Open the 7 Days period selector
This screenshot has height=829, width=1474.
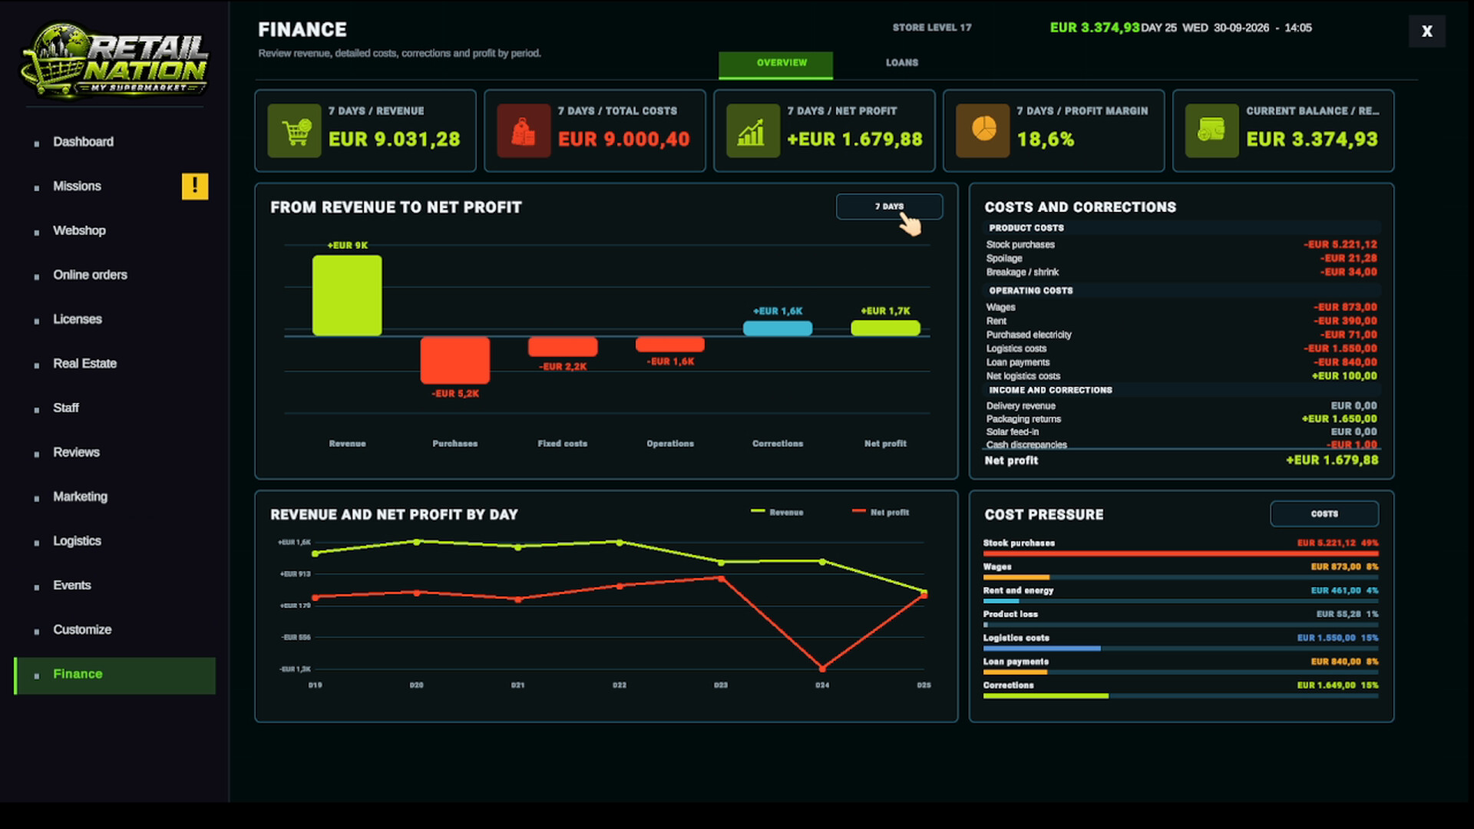[x=889, y=206]
